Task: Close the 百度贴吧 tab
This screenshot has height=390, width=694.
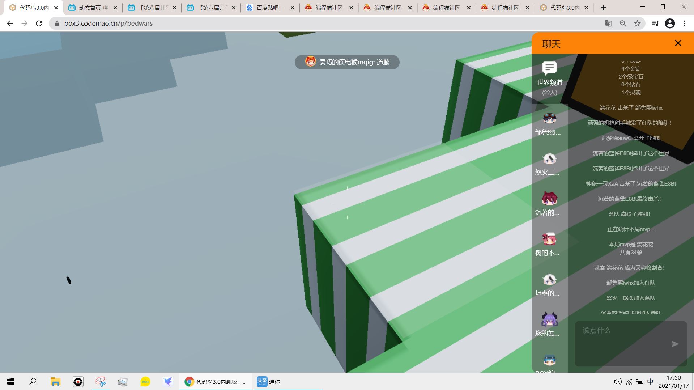Action: tap(293, 8)
